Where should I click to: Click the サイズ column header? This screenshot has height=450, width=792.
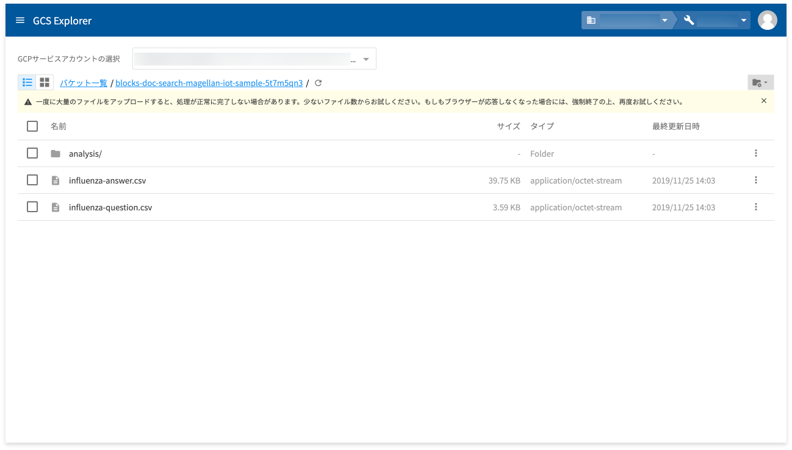509,126
